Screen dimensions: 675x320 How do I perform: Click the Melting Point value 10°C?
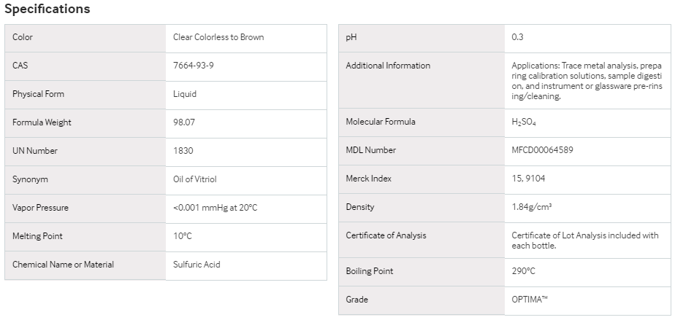182,236
